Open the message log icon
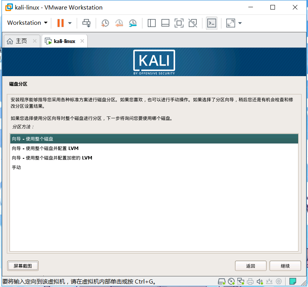This screenshot has height=287, width=308. click(293, 282)
